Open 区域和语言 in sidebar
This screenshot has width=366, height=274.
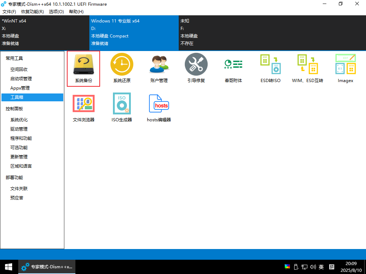click(21, 166)
